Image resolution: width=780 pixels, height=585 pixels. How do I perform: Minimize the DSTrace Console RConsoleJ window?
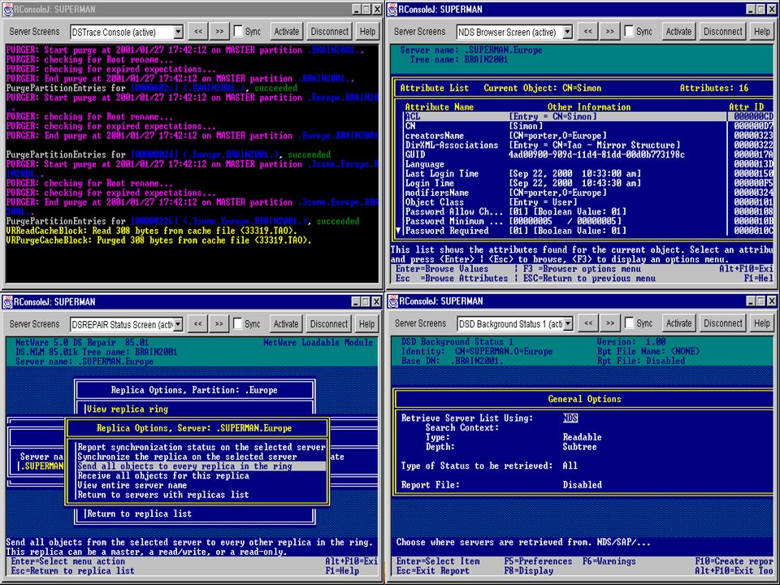coord(357,10)
